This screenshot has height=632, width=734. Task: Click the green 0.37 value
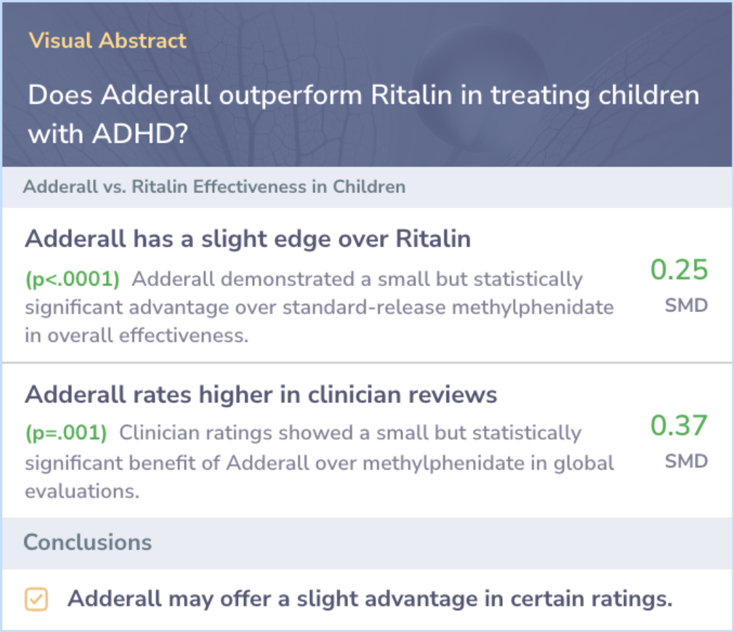(678, 425)
